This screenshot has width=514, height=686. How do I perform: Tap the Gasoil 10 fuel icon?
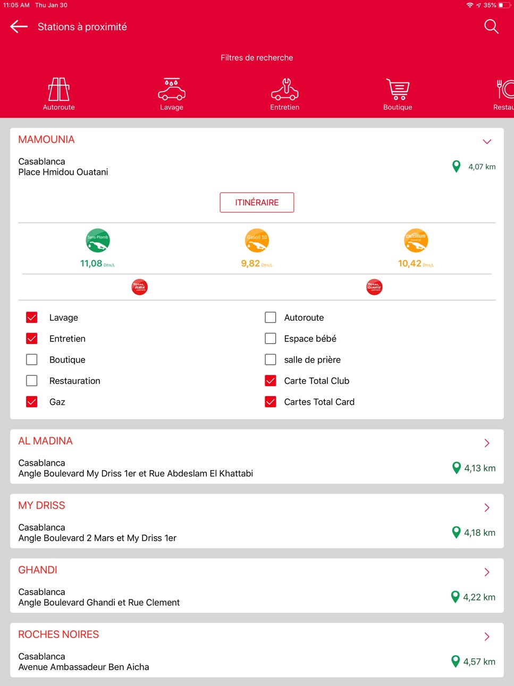pos(257,241)
